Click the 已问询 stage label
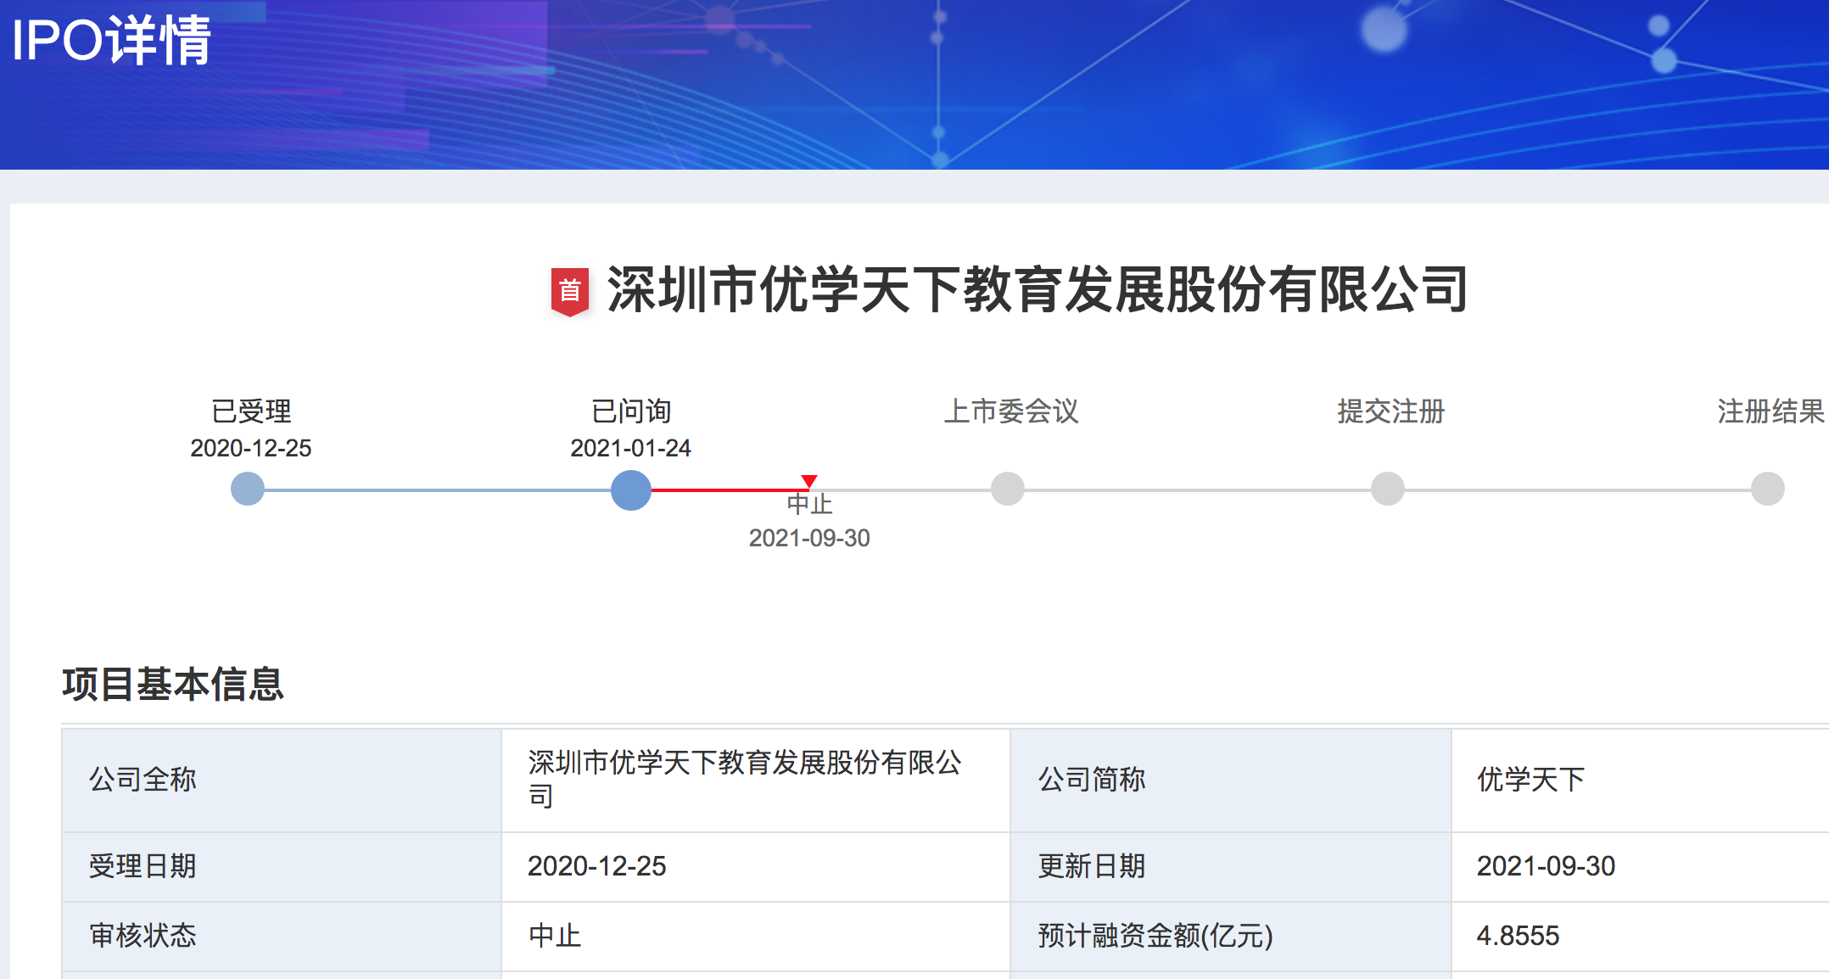This screenshot has width=1829, height=979. 631,411
